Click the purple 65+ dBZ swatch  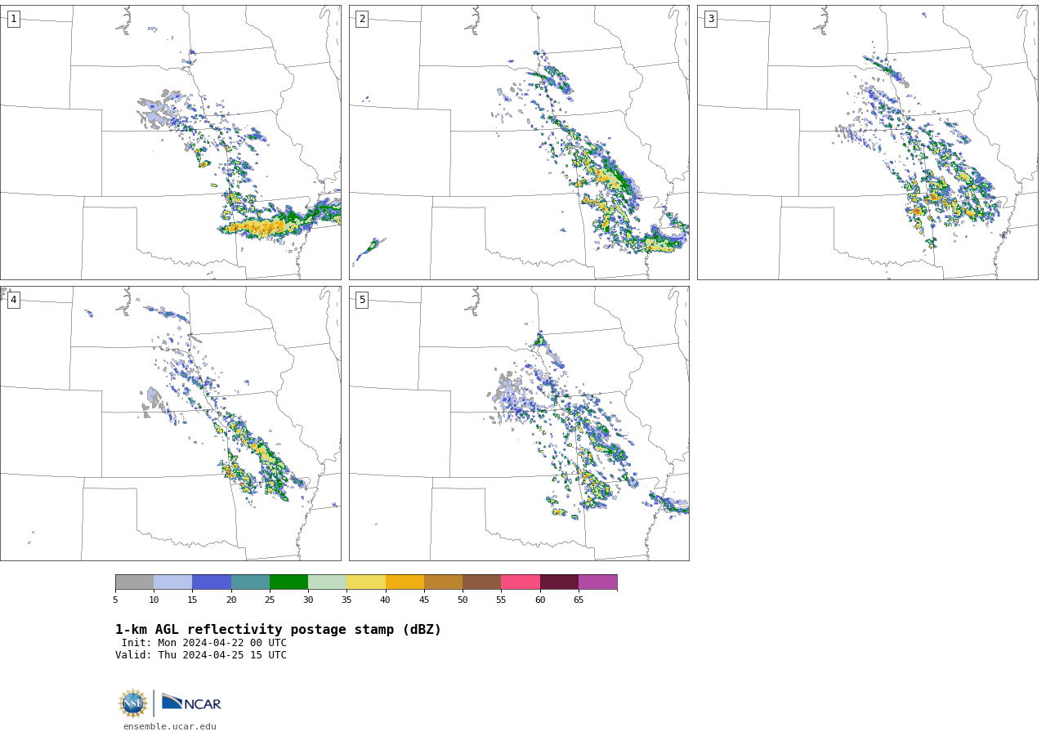click(597, 582)
